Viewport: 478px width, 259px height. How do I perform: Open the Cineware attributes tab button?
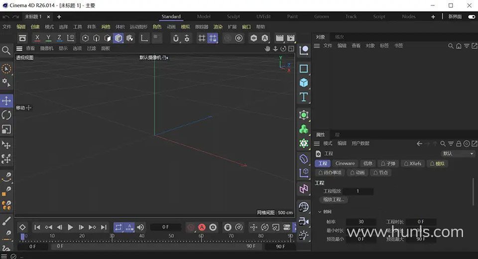pos(345,164)
